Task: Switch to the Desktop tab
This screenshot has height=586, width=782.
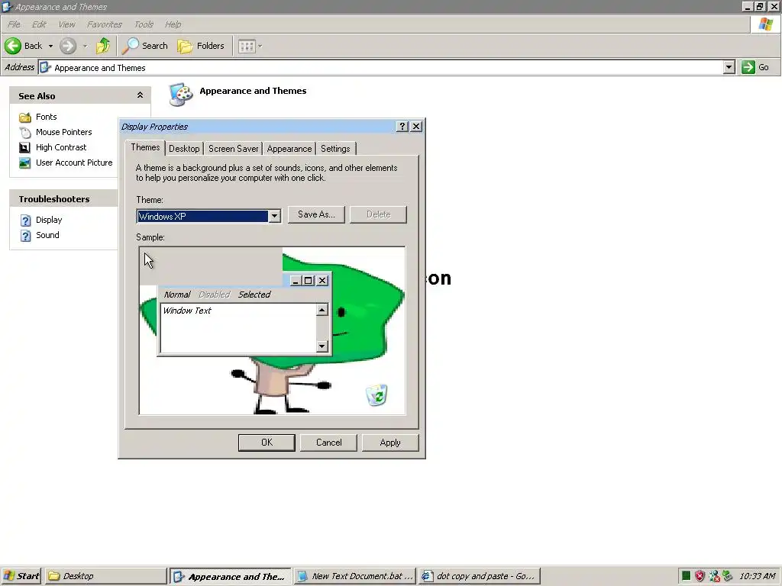Action: point(184,149)
